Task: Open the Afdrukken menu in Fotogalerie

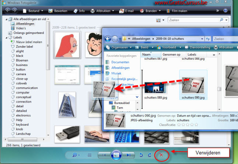Action: (x=102, y=11)
